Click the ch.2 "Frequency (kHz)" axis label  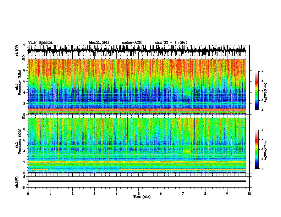[x=20, y=141]
